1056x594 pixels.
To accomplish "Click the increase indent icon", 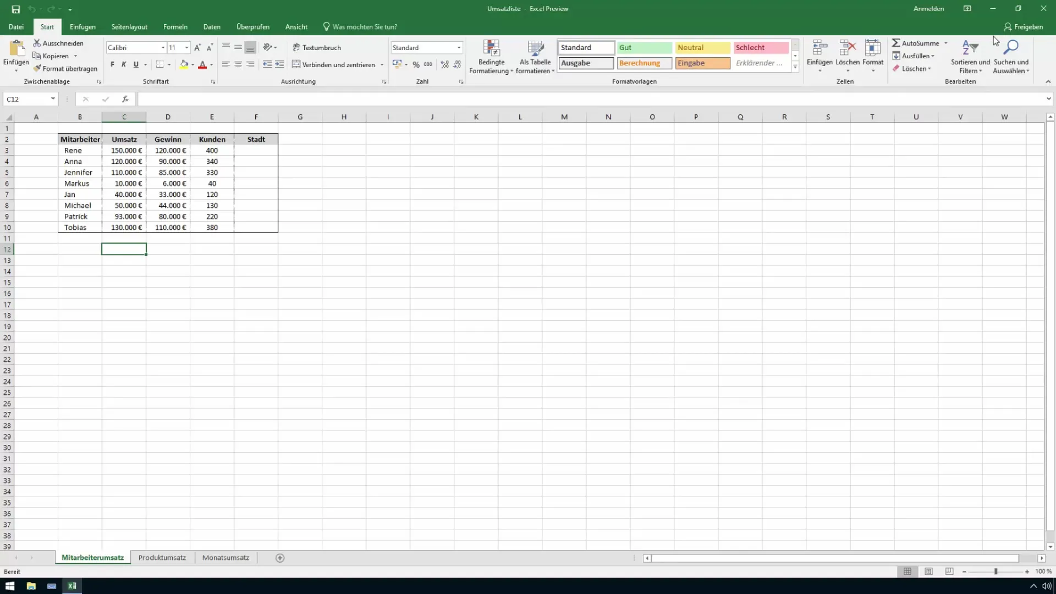I will click(279, 64).
